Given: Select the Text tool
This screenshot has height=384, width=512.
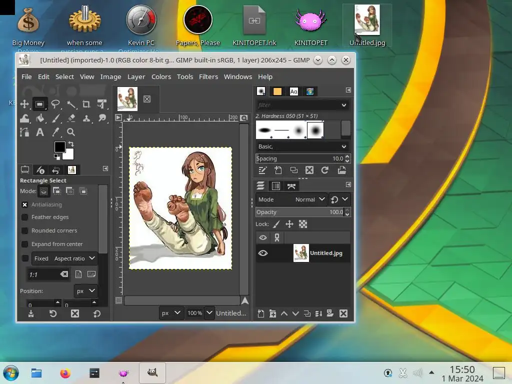Looking at the screenshot, I should point(40,132).
